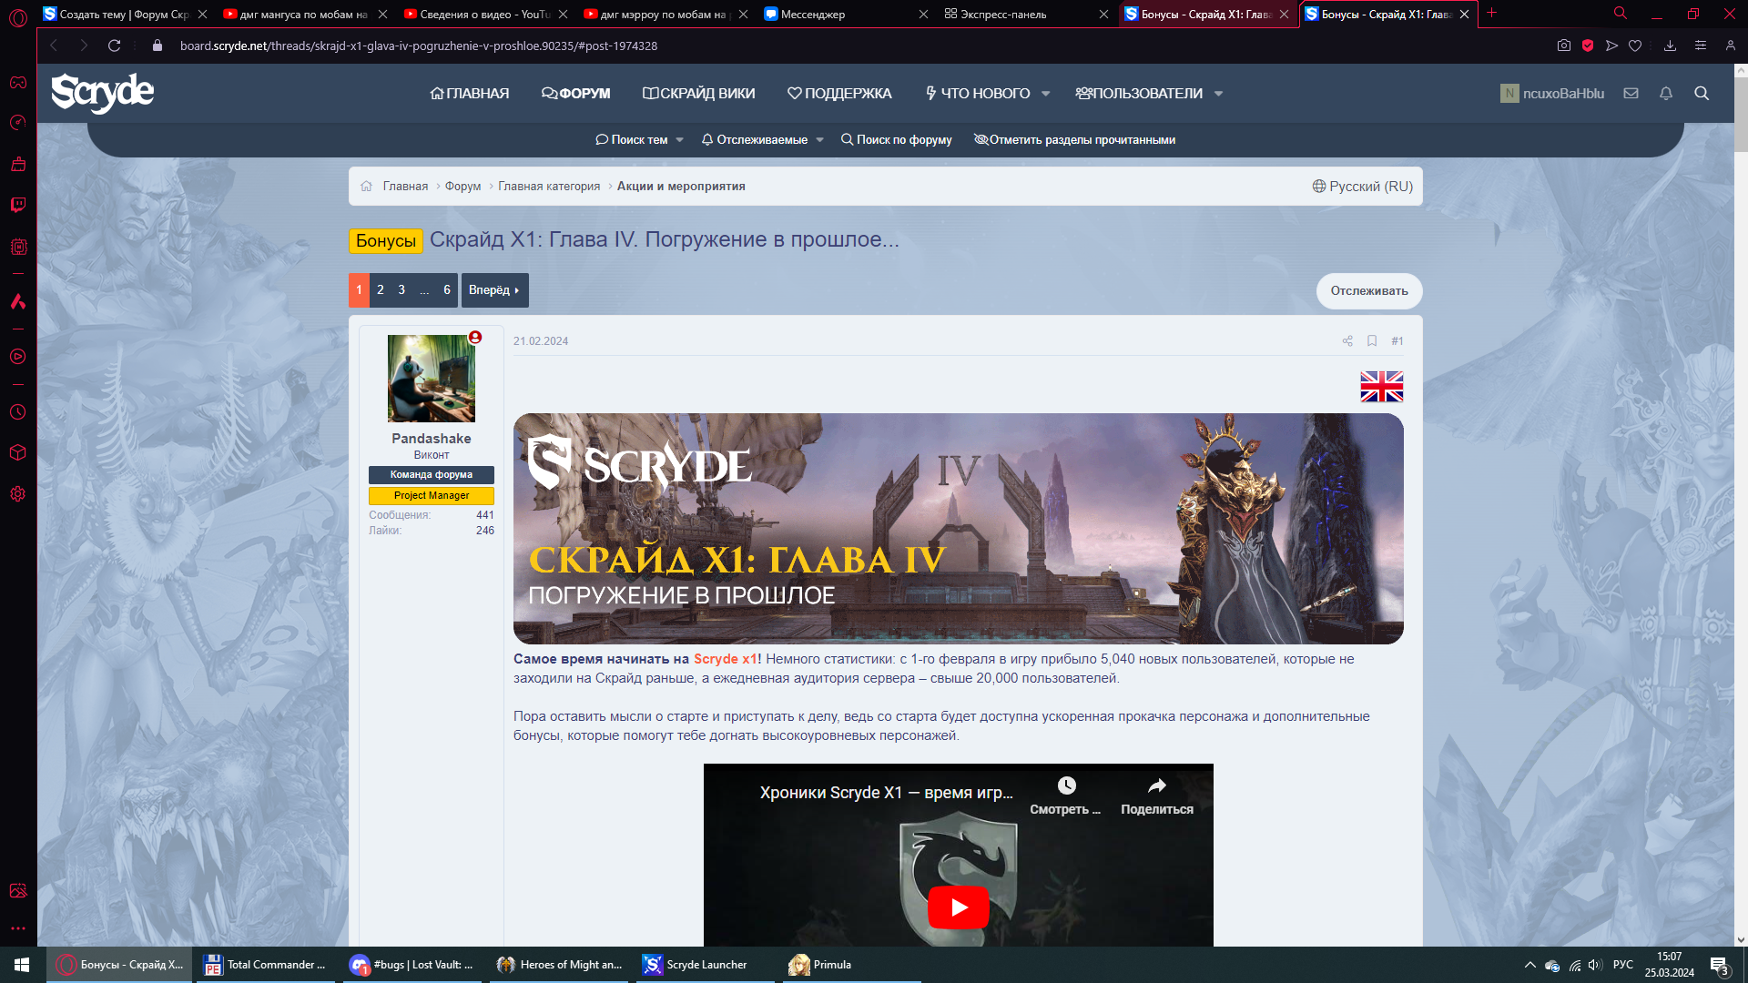
Task: Go to page 2 of the thread
Action: pyautogui.click(x=380, y=290)
